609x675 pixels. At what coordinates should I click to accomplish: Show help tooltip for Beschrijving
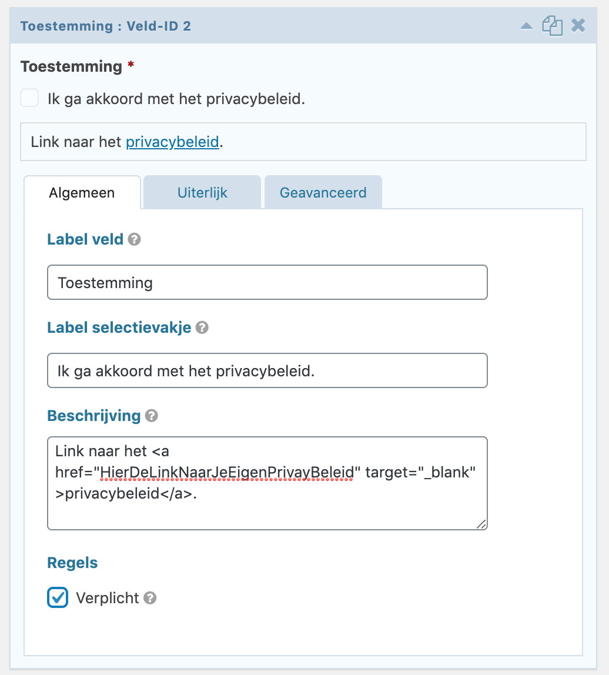coord(152,416)
